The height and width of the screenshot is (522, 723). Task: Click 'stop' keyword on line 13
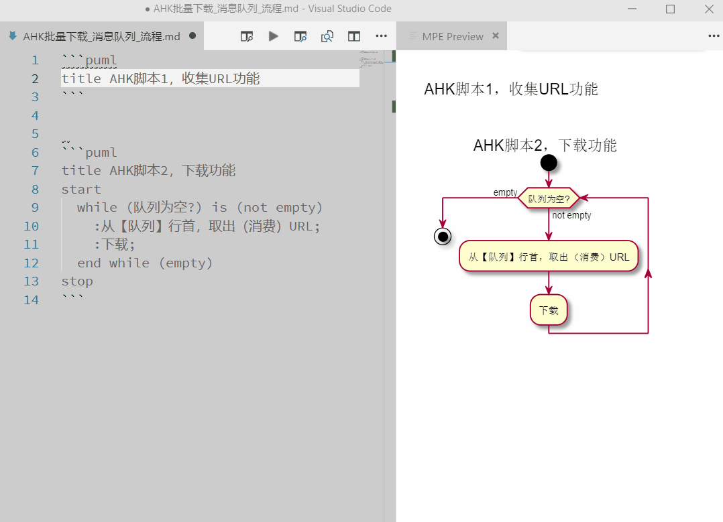[x=77, y=281]
